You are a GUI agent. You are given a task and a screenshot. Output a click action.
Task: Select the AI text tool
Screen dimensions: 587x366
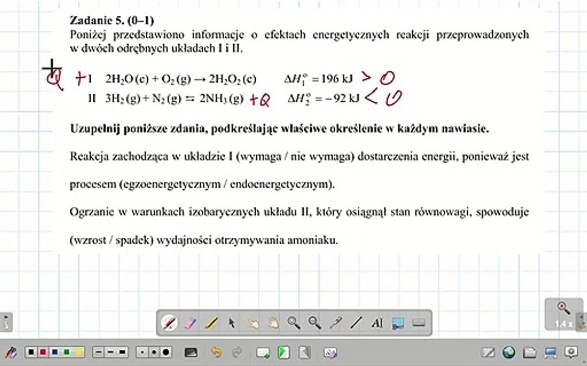[x=377, y=323]
